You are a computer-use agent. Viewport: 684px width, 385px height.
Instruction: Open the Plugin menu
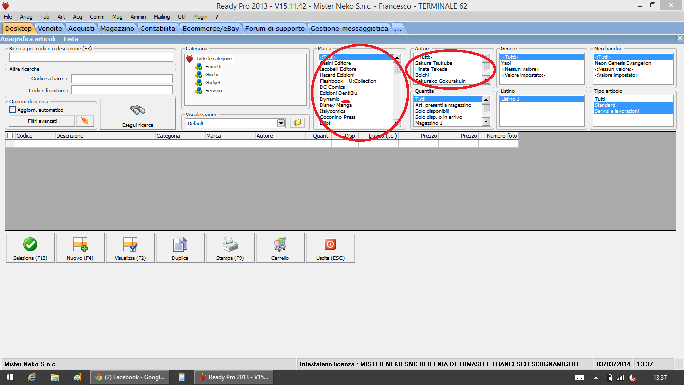click(200, 17)
